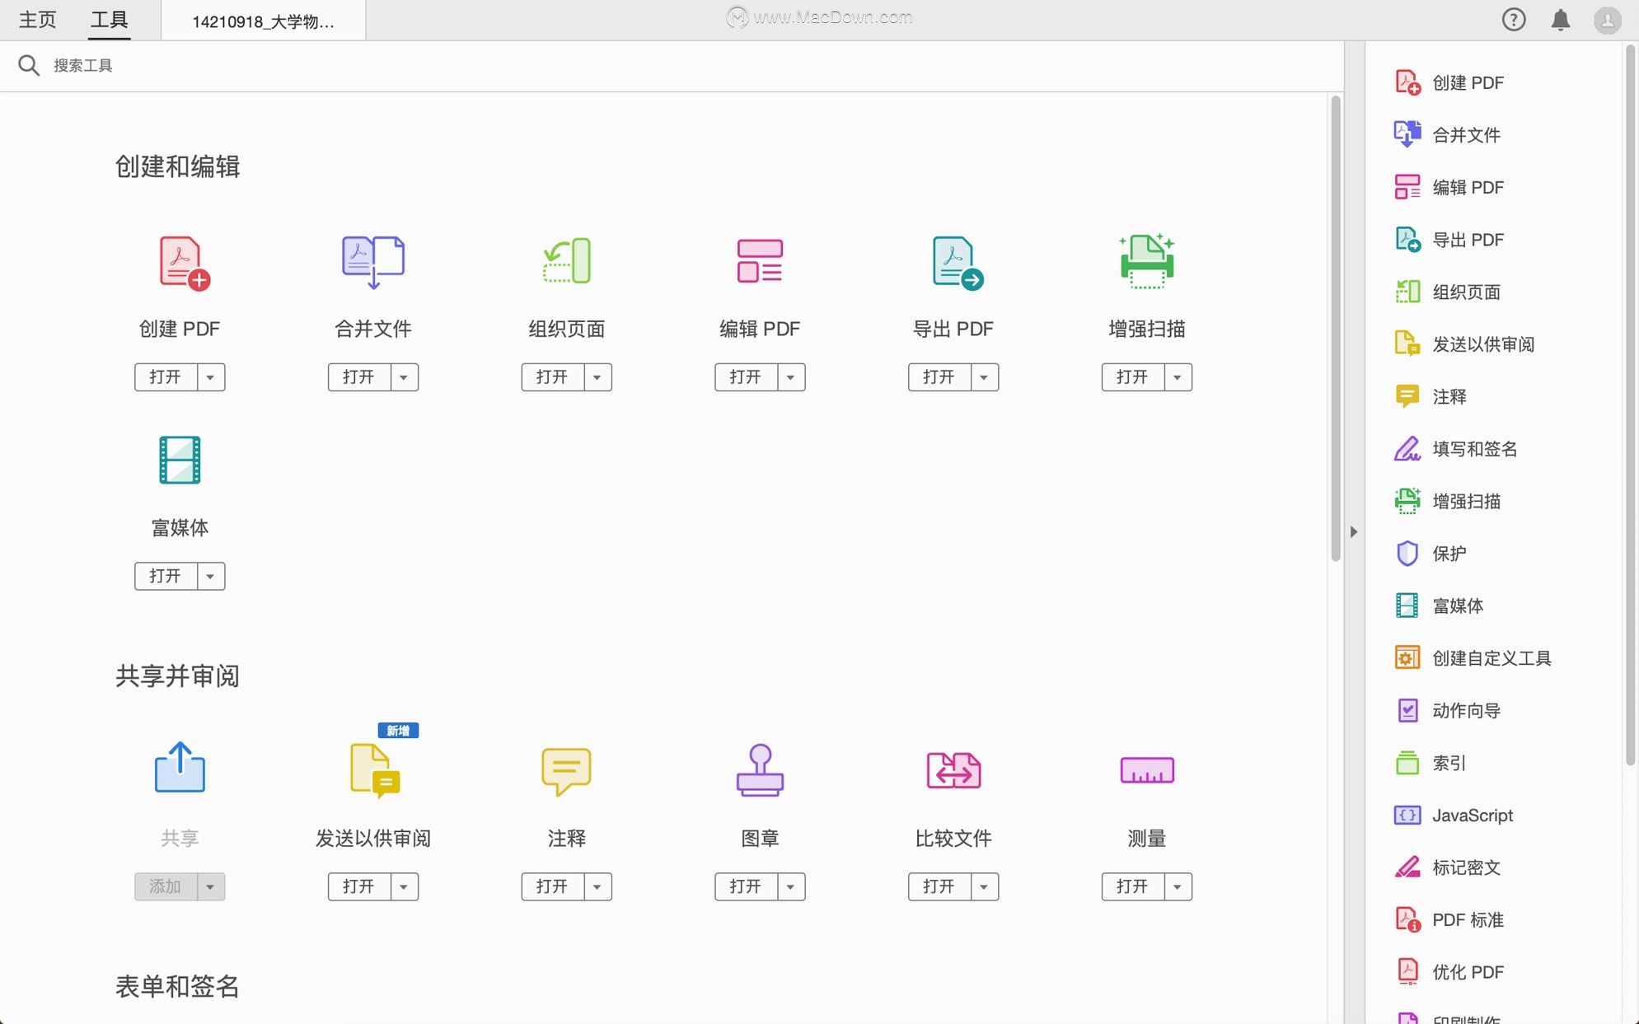Switch to the 主页 tab
Screen dimensions: 1639x1024
(38, 20)
